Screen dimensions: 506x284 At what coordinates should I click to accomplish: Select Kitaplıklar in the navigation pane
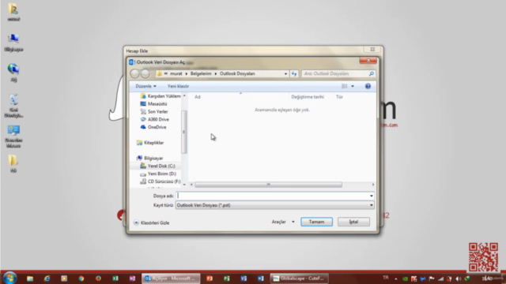pyautogui.click(x=150, y=143)
